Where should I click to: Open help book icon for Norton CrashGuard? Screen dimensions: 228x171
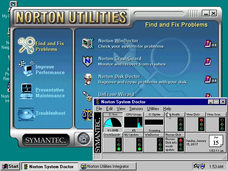(208, 62)
